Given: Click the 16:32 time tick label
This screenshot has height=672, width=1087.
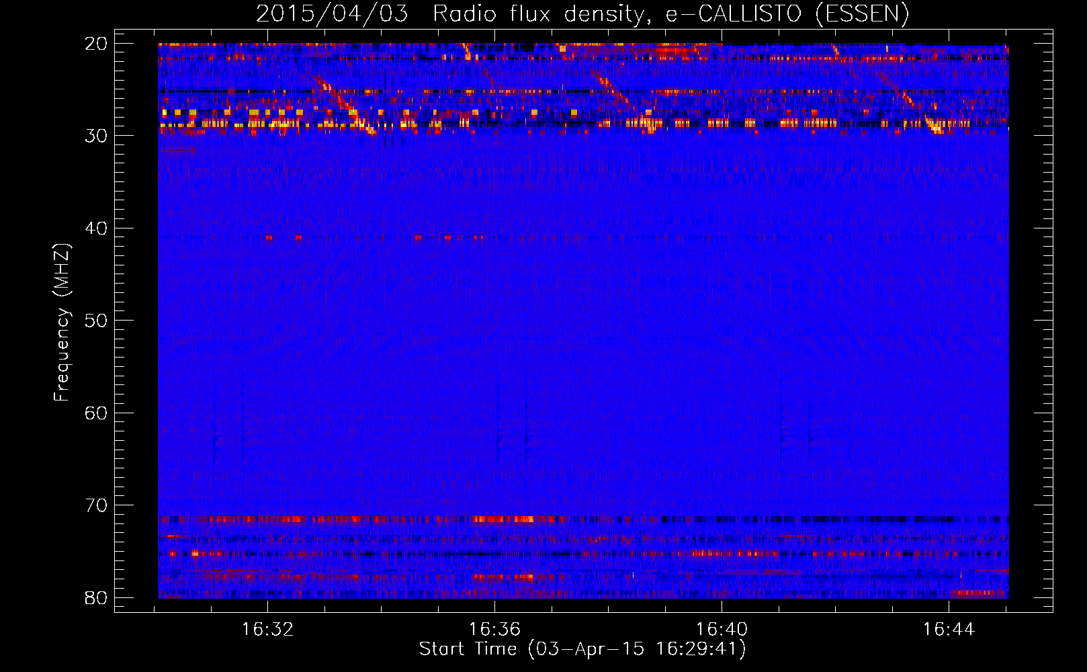Looking at the screenshot, I should coord(268,630).
